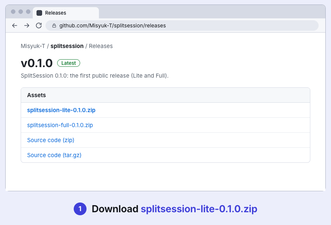Download Source code (tar.gz)
331x225 pixels.
click(54, 155)
